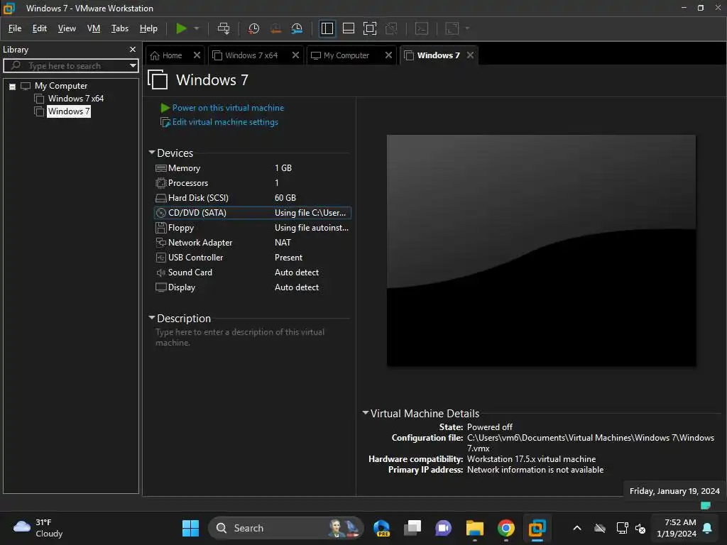Open Microsoft Teams chat from taskbar
The image size is (727, 545).
(443, 528)
